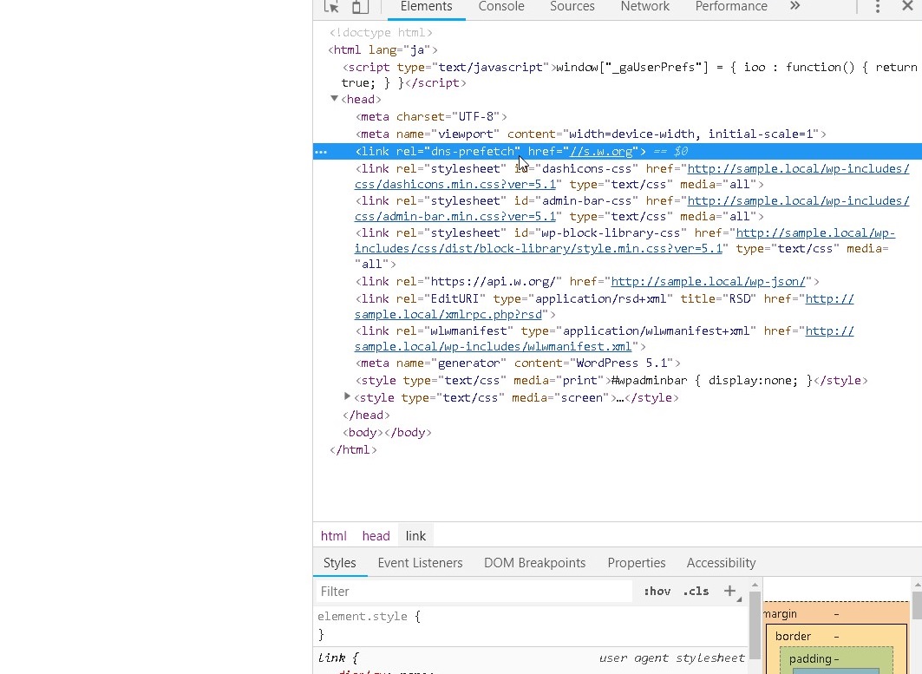The height and width of the screenshot is (674, 922).
Task: Toggle the device toolbar icon
Action: pos(359,7)
